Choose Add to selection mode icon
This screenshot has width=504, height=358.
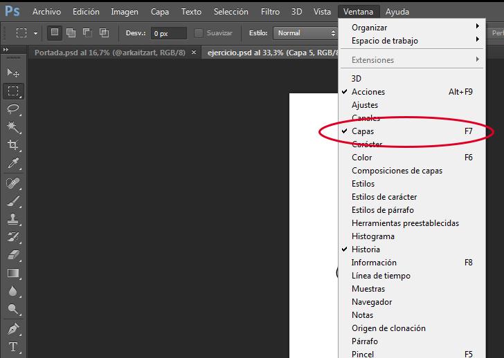pos(71,32)
